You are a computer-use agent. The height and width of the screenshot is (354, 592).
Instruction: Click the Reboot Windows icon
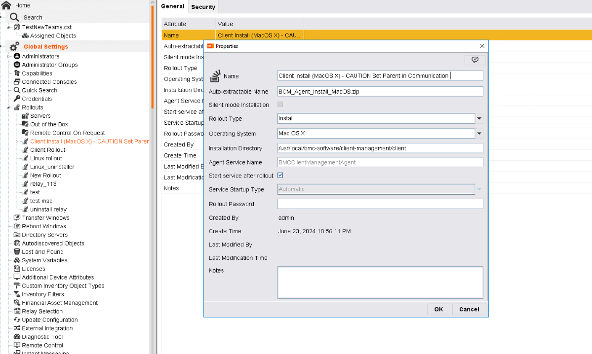(x=17, y=226)
